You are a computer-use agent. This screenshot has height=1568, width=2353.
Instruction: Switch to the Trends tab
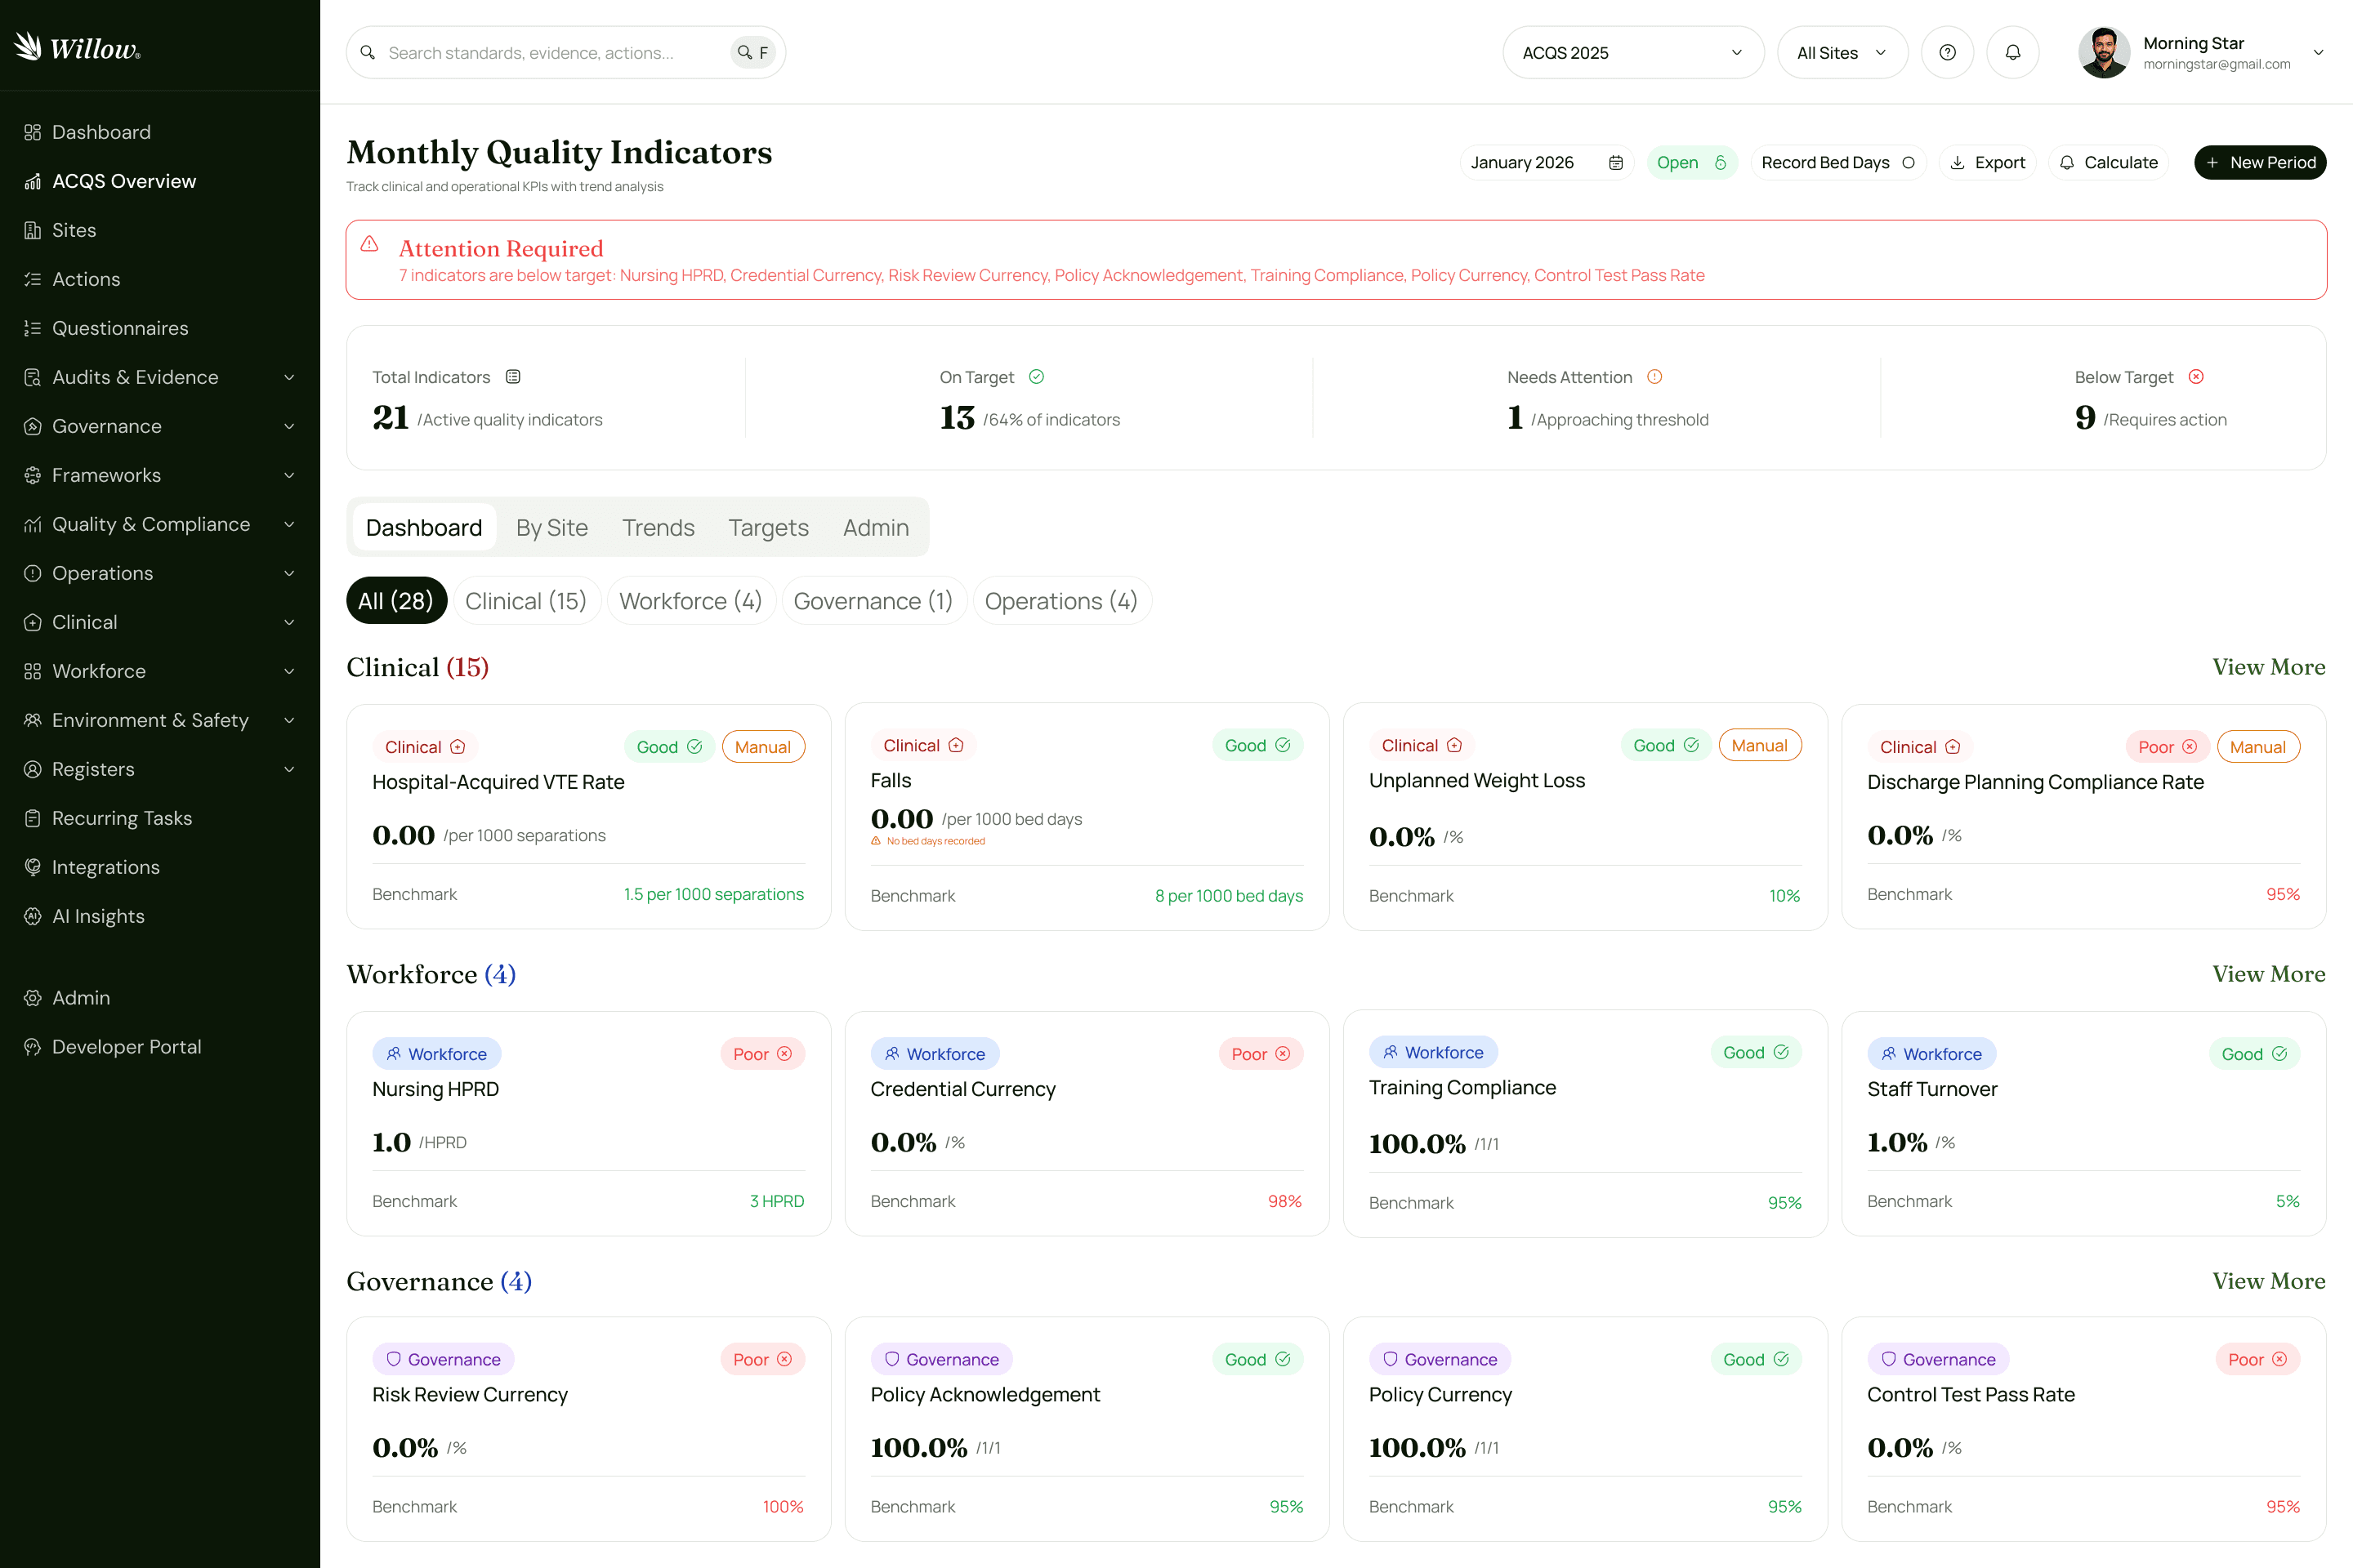[657, 527]
